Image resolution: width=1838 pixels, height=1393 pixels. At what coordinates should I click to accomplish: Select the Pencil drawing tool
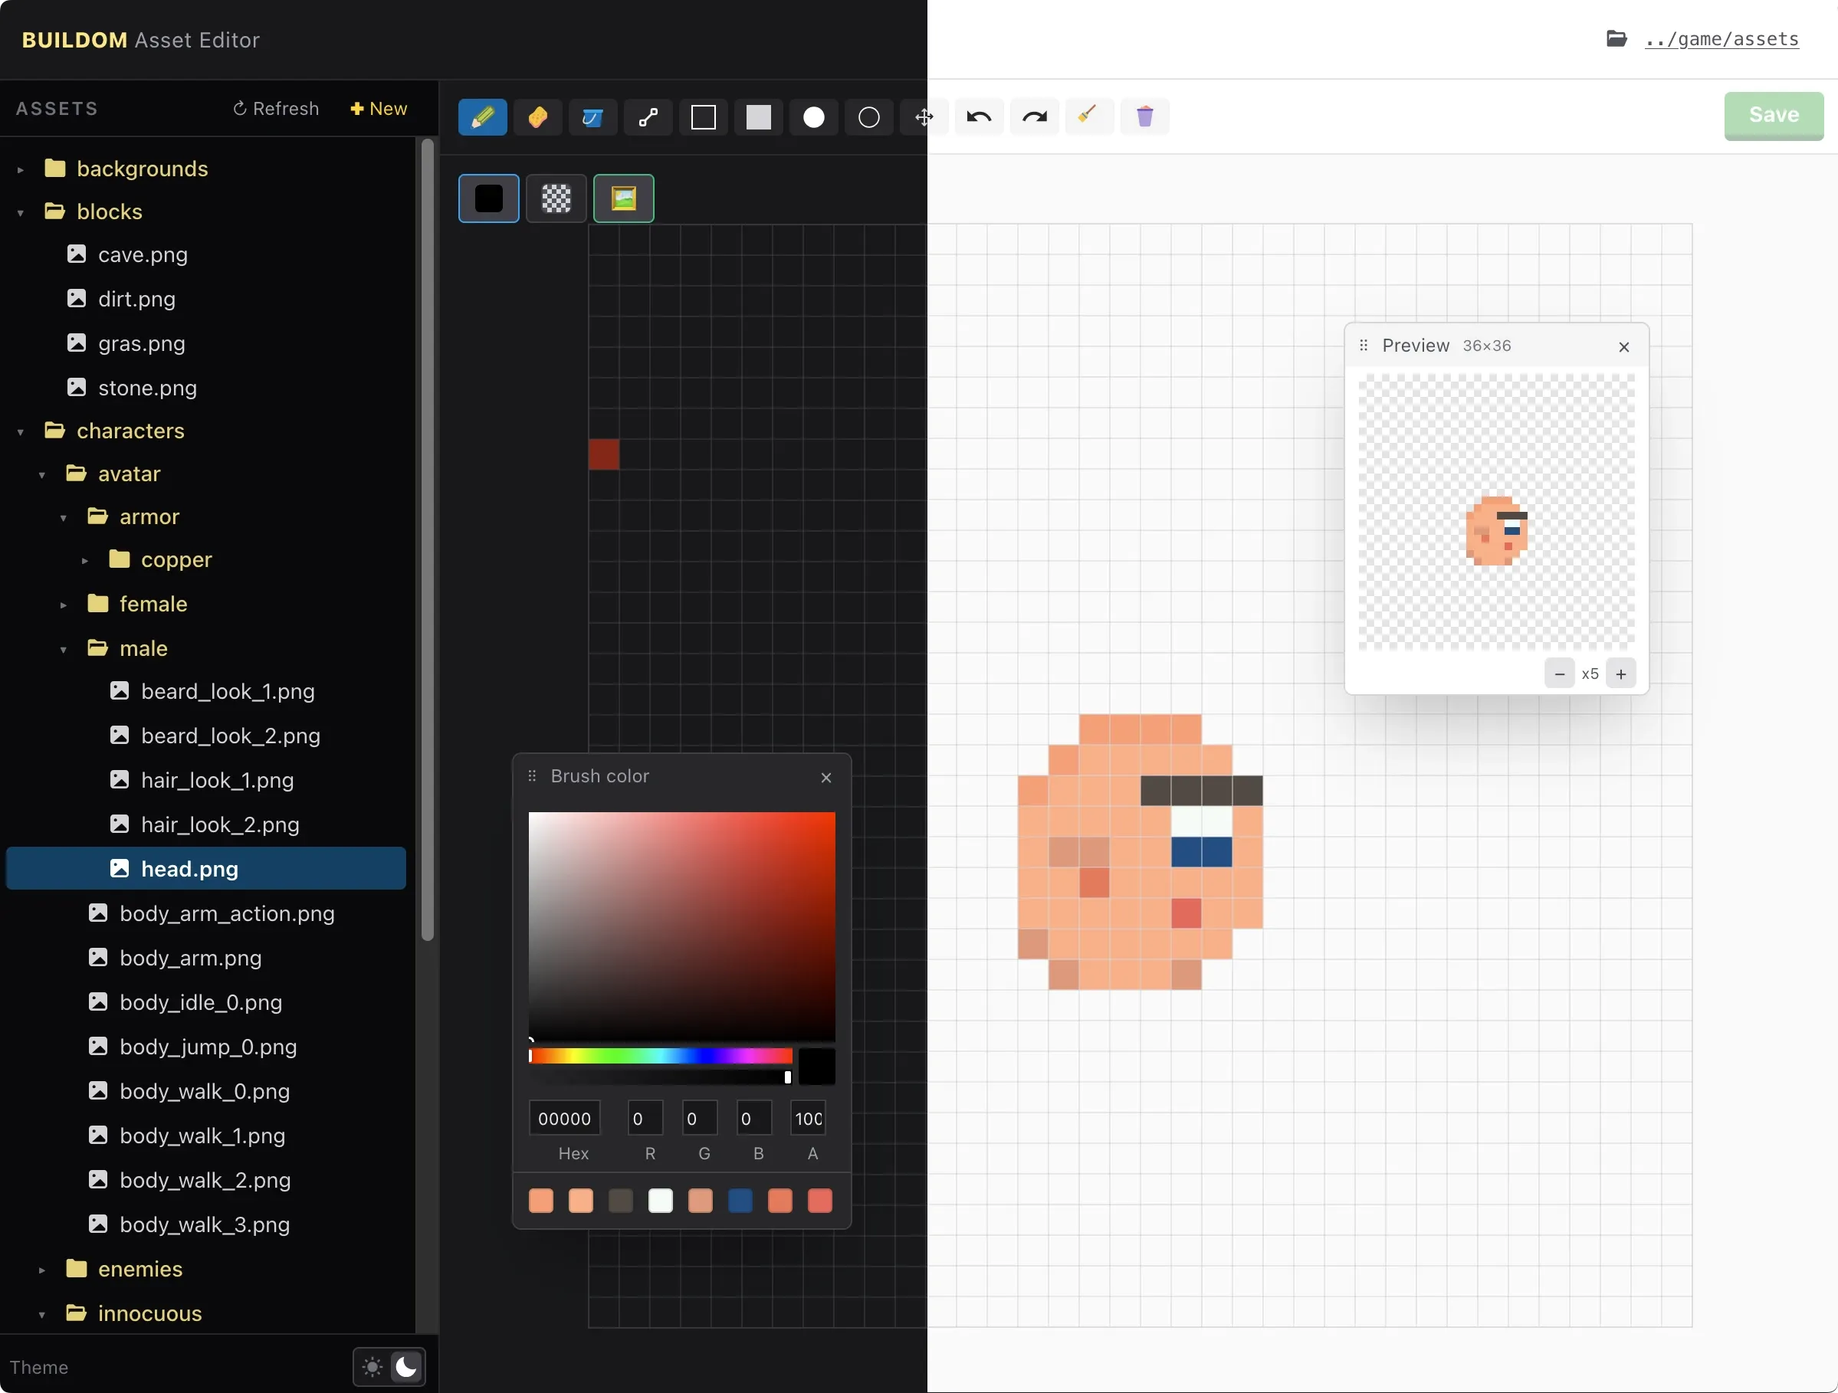pos(482,117)
